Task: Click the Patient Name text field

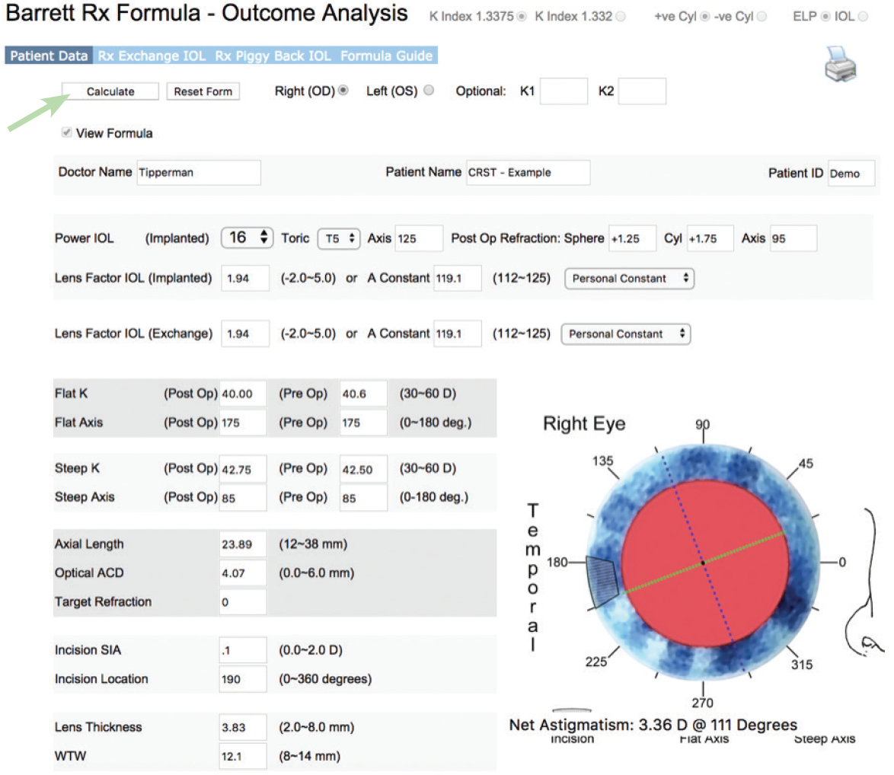Action: (527, 173)
